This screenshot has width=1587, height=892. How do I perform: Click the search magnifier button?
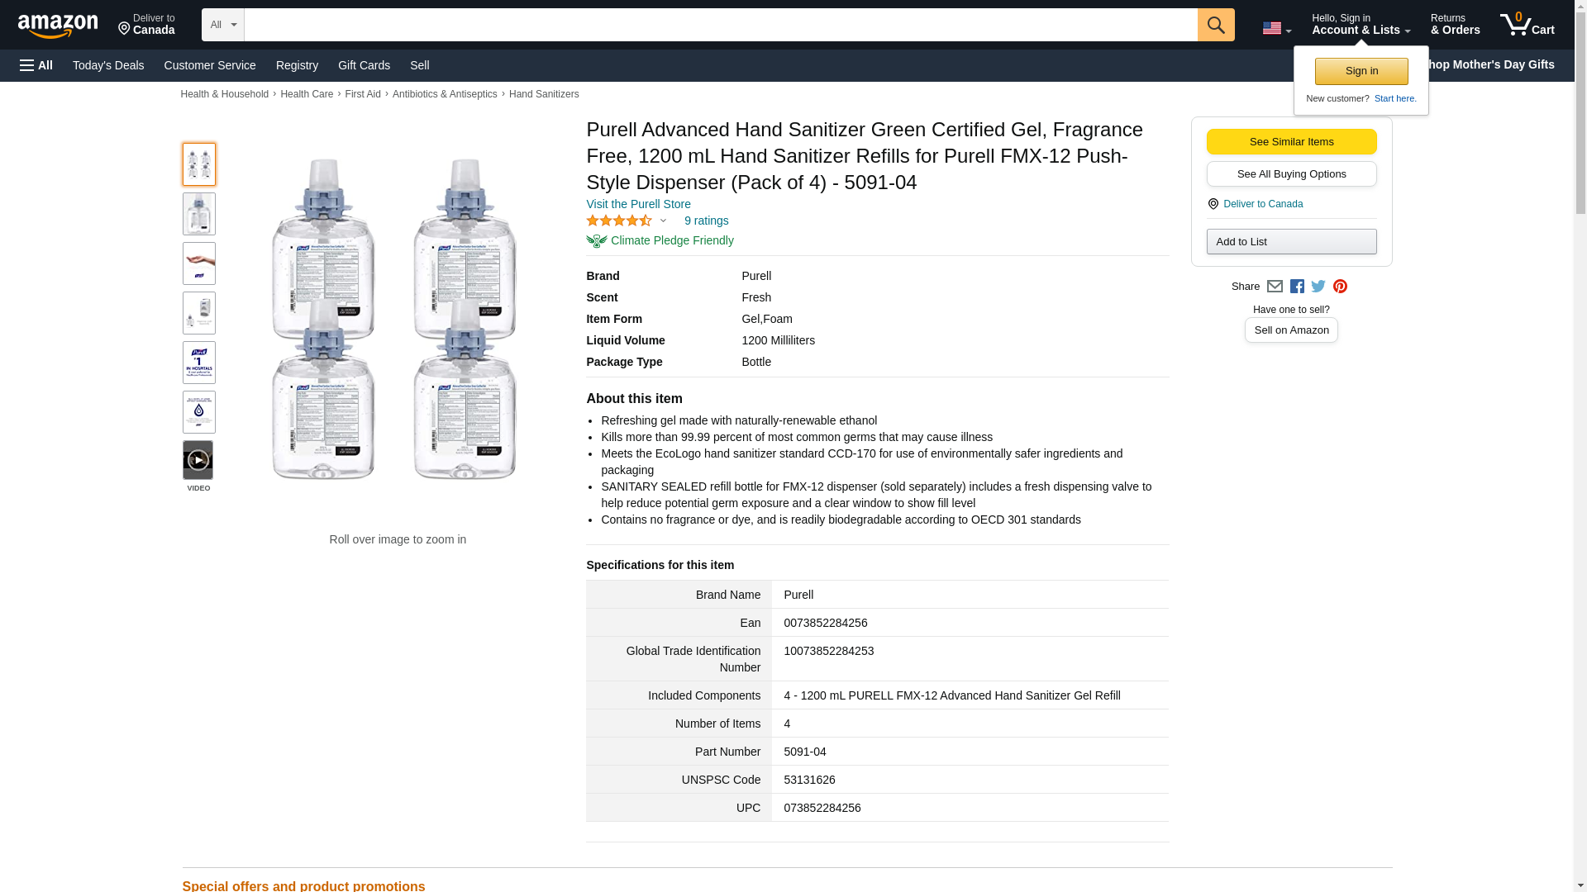pyautogui.click(x=1215, y=25)
